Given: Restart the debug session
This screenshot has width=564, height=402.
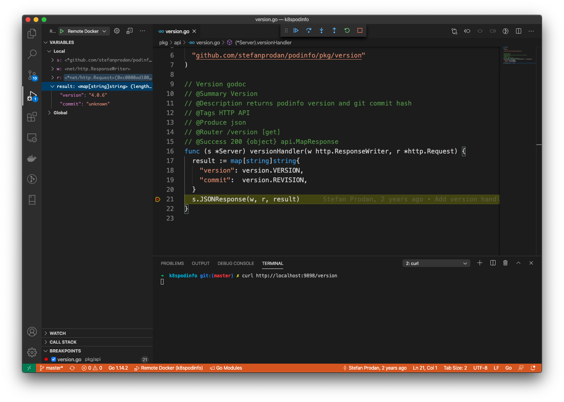Looking at the screenshot, I should pos(347,30).
